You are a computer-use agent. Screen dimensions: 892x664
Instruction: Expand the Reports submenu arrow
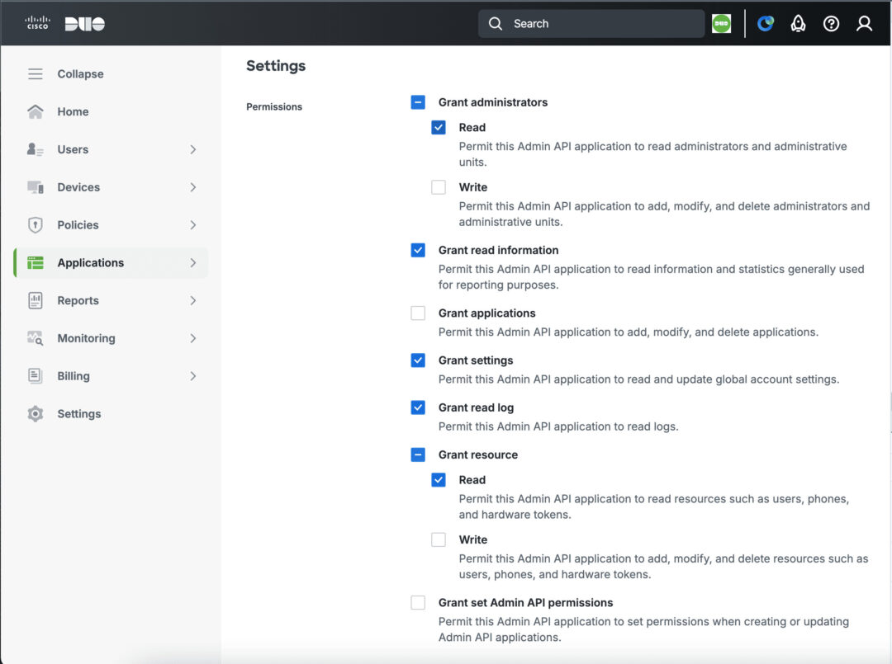click(192, 300)
